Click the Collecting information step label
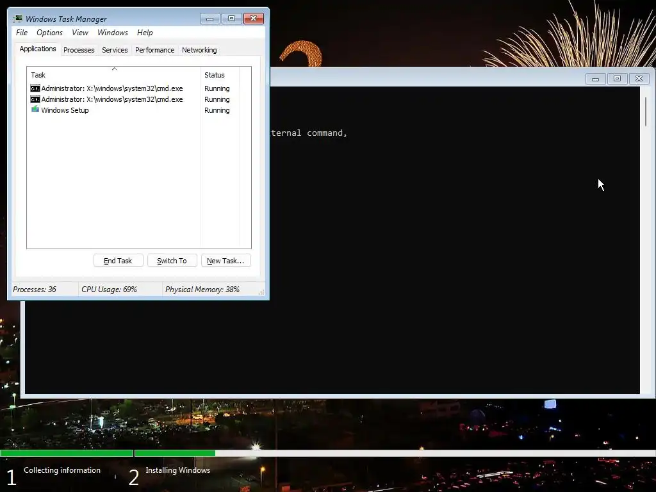 (62, 470)
